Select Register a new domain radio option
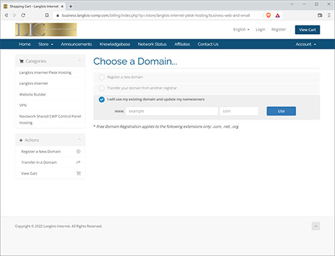The width and height of the screenshot is (335, 256). [102, 78]
